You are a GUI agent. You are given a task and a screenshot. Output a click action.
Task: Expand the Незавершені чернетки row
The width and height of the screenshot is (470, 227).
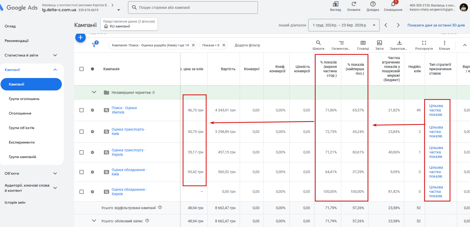click(94, 93)
